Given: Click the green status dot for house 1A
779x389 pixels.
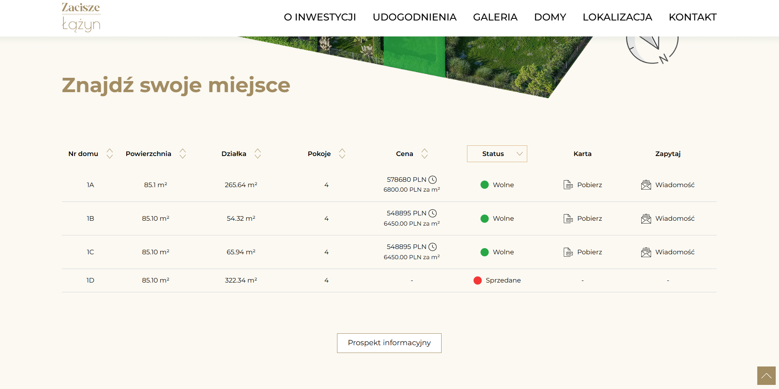Looking at the screenshot, I should click(x=485, y=185).
